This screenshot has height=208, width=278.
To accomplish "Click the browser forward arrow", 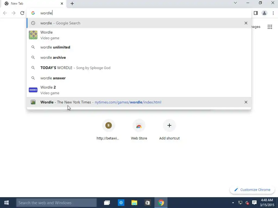I will (x=14, y=13).
